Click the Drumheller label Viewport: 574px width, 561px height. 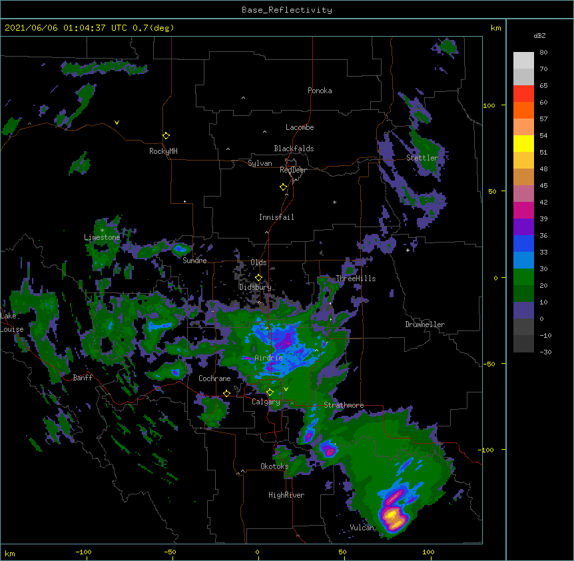(x=425, y=324)
